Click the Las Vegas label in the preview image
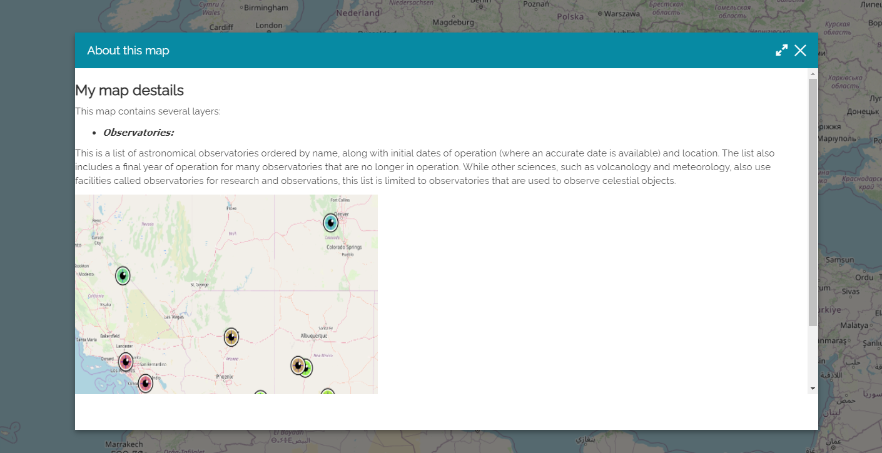 (175, 317)
